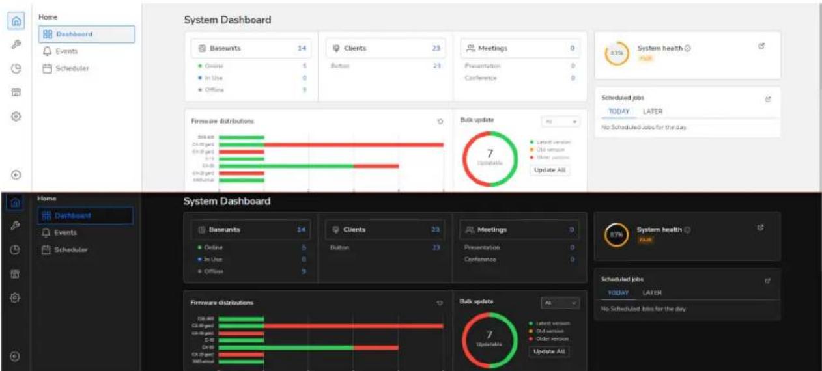The width and height of the screenshot is (822, 371).
Task: Open Scheduled jobs external link icon, light theme
Action: pyautogui.click(x=768, y=99)
